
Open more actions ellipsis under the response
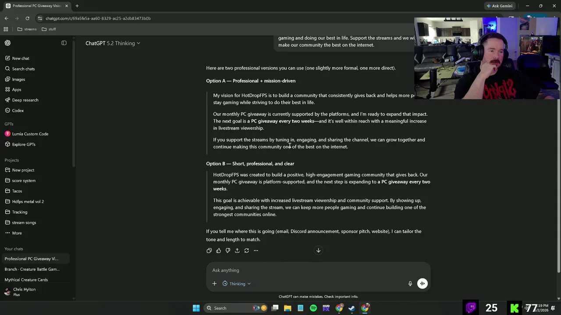click(x=256, y=251)
